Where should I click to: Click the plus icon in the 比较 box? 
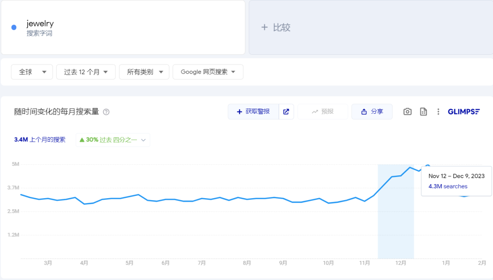[265, 27]
